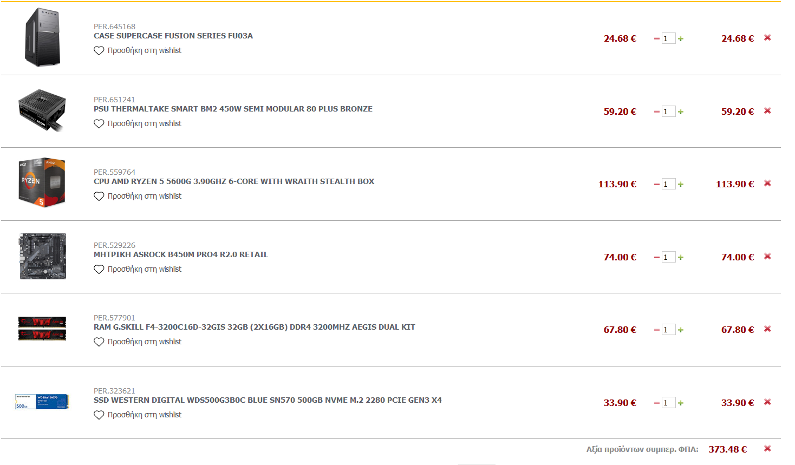Remove Ryzen 5 5600G CPU from cart
This screenshot has height=465, width=795.
[x=767, y=184]
